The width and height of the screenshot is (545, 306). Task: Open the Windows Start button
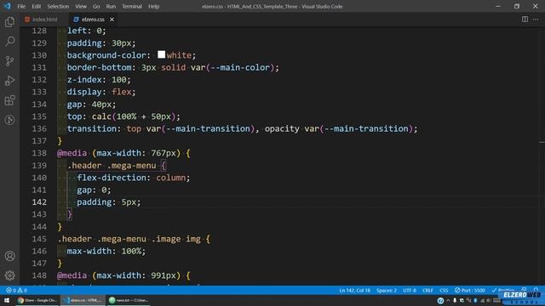[7, 300]
